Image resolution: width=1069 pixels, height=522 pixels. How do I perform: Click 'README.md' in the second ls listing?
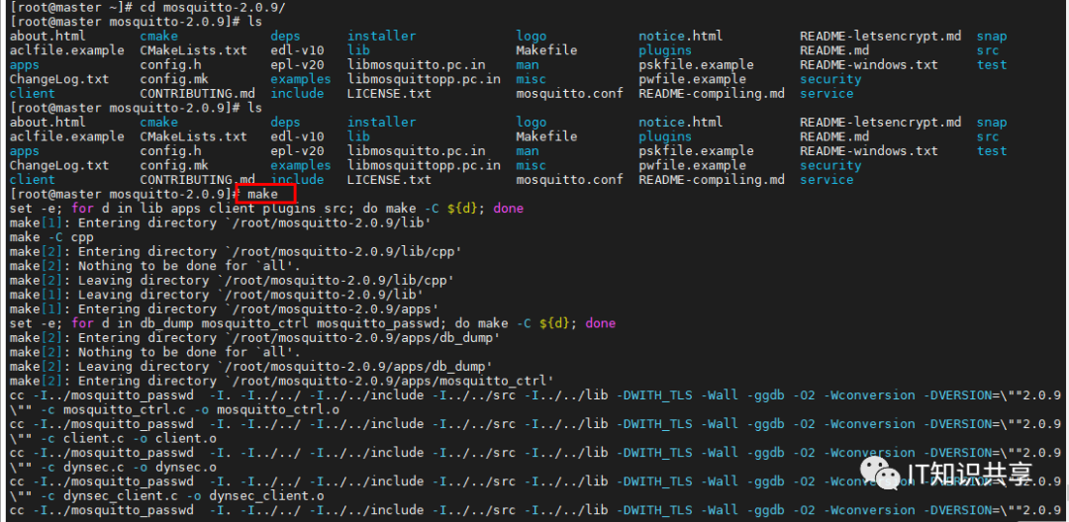(x=833, y=136)
